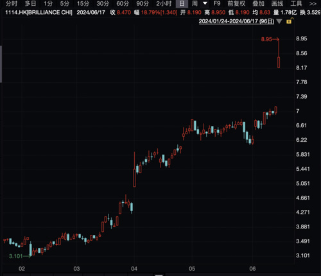Switch chart to 90分 interval
321x276 pixels.
point(143,3)
